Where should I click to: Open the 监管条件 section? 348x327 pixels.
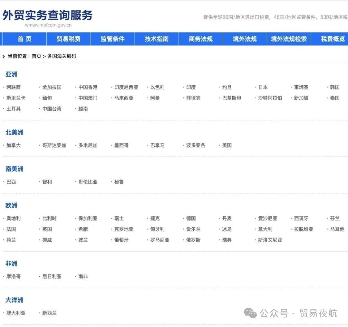112,39
